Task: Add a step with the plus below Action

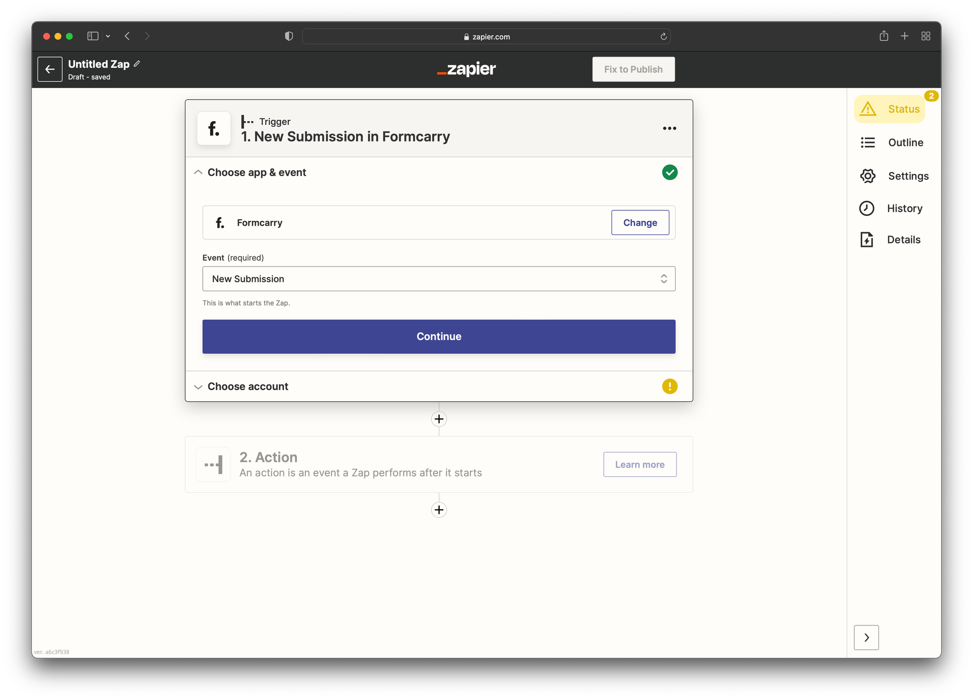Action: click(439, 510)
